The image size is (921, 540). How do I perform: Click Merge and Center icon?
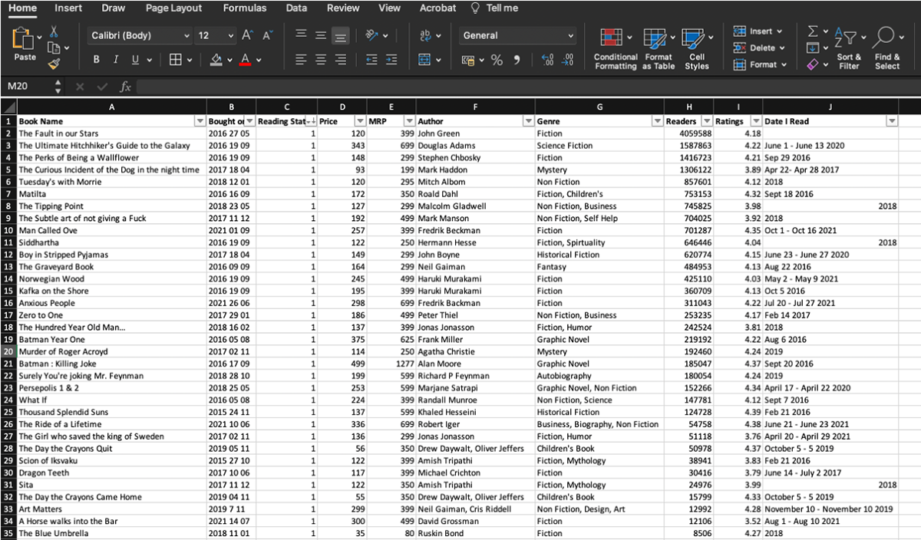tap(424, 60)
